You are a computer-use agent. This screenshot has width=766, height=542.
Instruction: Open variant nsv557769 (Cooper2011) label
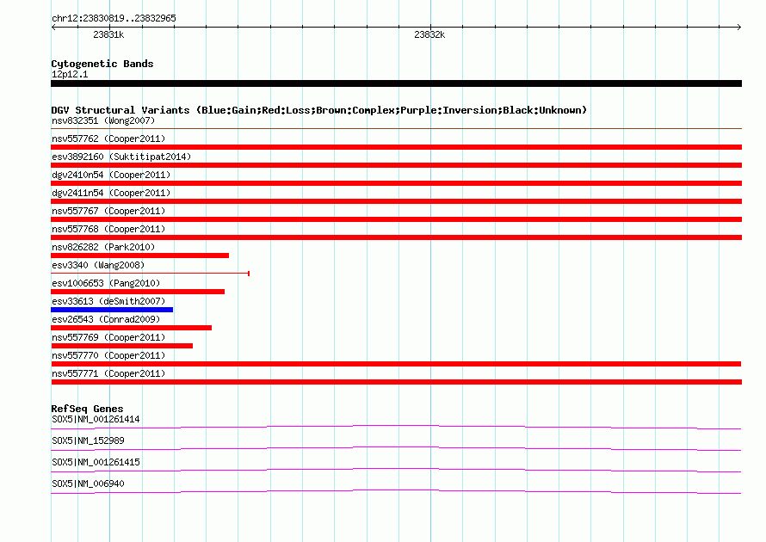[x=108, y=337]
